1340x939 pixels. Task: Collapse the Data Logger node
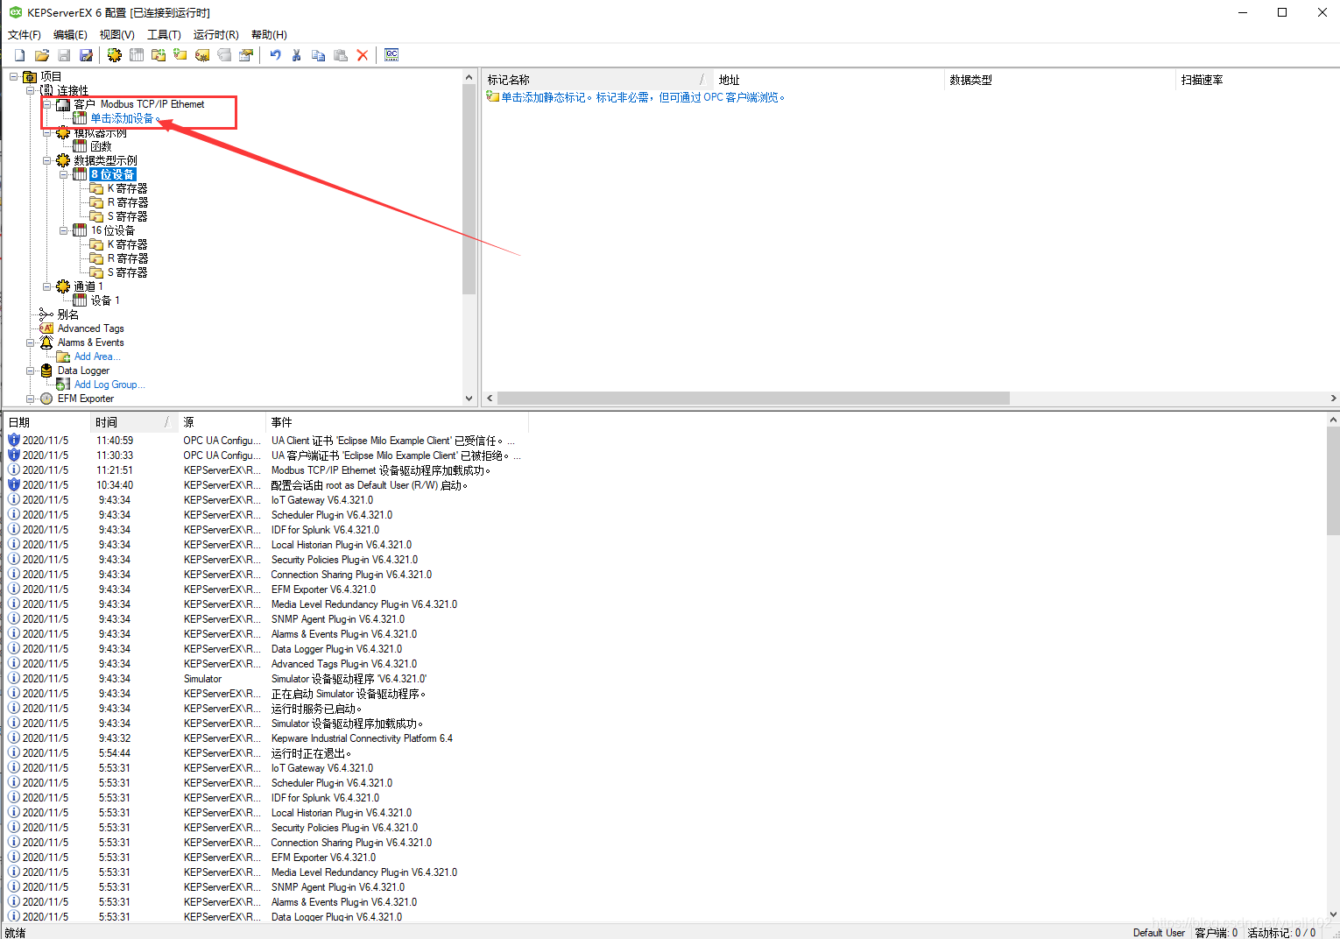[x=31, y=371]
